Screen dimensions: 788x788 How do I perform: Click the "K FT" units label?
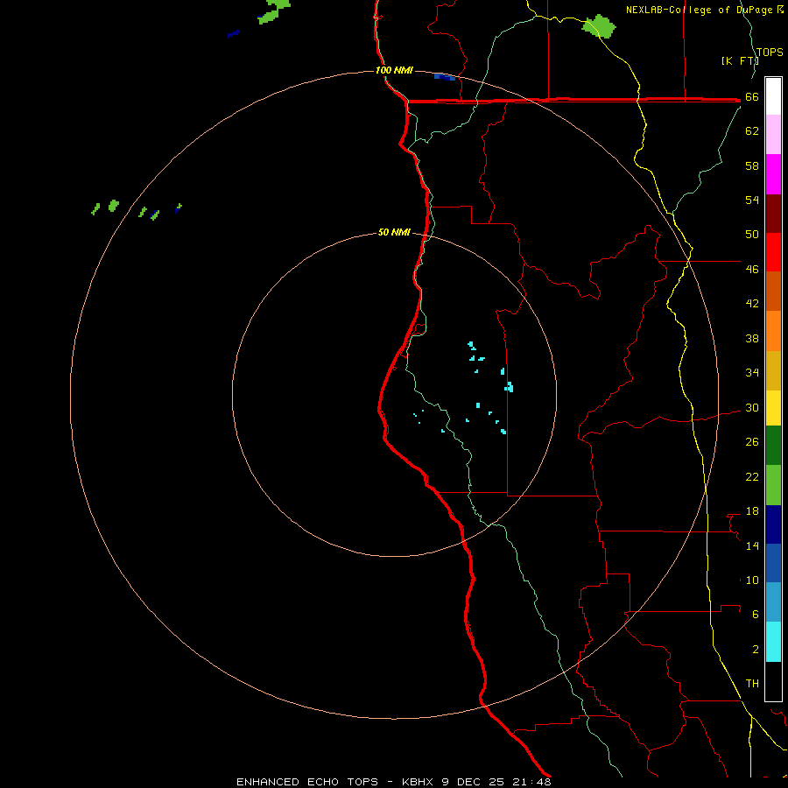point(740,60)
